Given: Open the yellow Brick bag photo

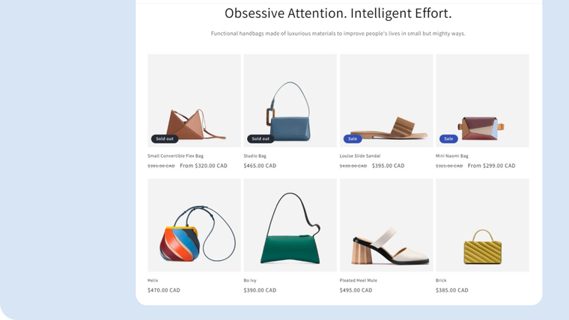Looking at the screenshot, I should (482, 224).
